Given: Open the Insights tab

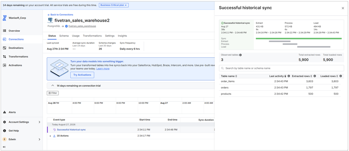Looking at the screenshot, I should [122, 36].
